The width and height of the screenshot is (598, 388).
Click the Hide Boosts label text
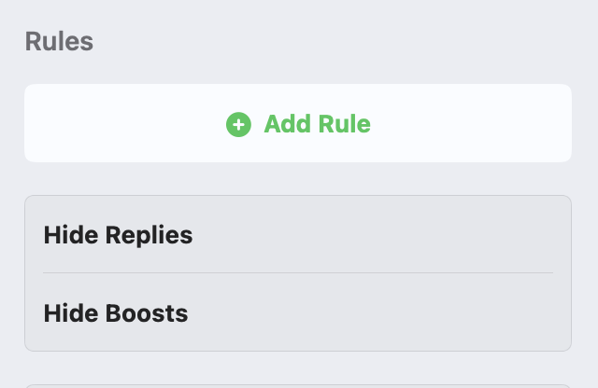[116, 313]
